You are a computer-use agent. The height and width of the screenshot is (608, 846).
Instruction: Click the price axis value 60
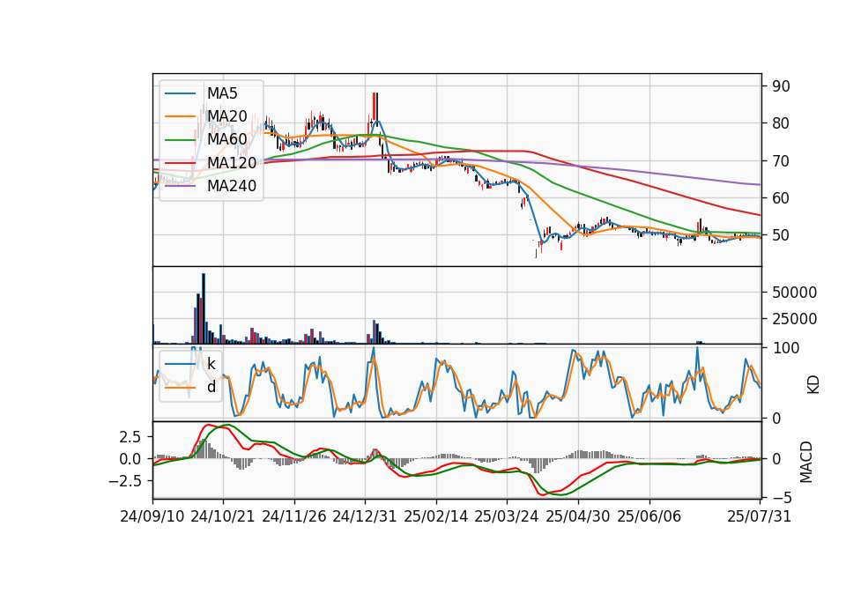point(782,198)
